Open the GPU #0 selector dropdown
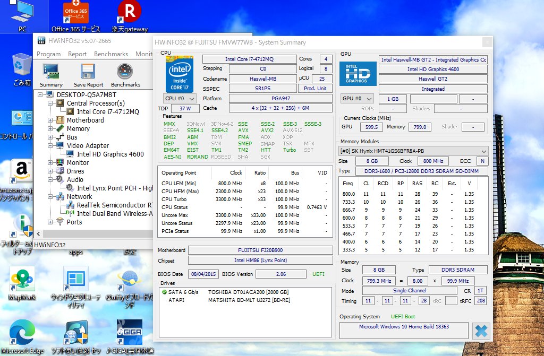 click(x=356, y=99)
